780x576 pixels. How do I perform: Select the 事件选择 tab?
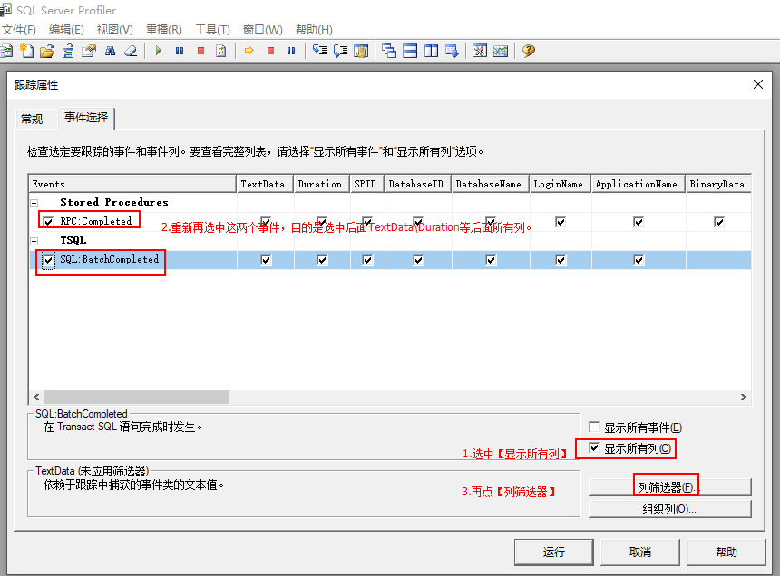point(86,118)
